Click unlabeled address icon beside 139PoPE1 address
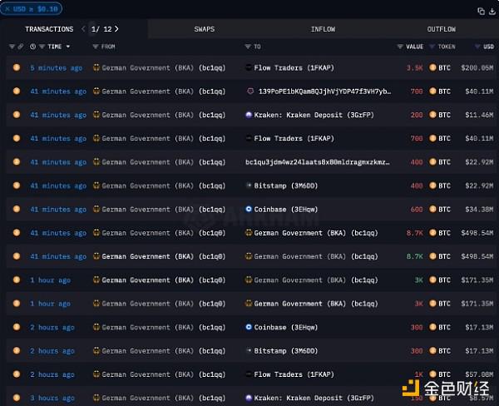Viewport: 499px width, 406px height. coord(250,92)
